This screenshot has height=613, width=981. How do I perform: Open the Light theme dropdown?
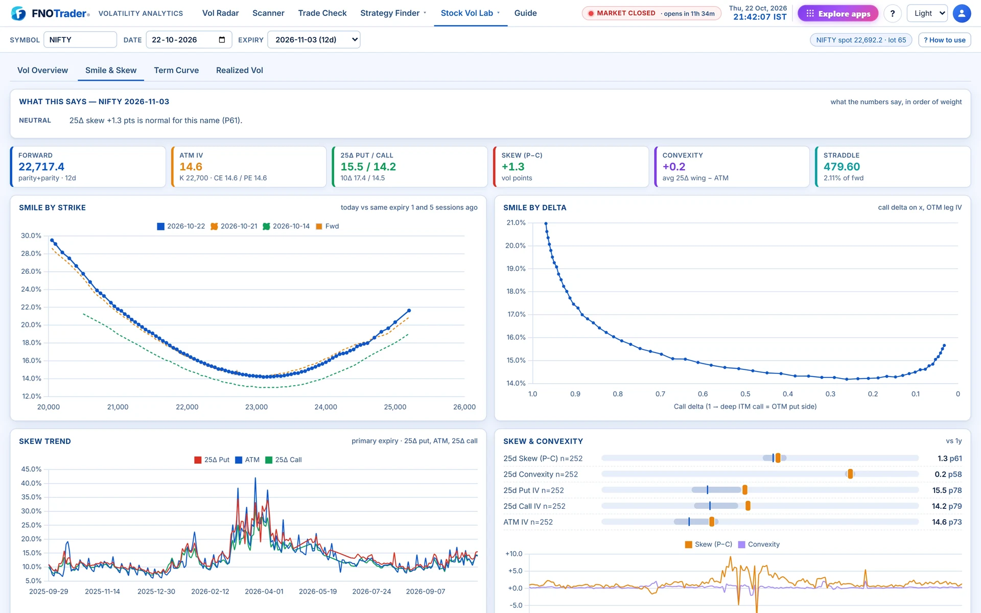click(927, 13)
